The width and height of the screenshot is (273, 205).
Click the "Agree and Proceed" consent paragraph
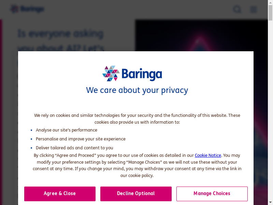pyautogui.click(x=137, y=166)
